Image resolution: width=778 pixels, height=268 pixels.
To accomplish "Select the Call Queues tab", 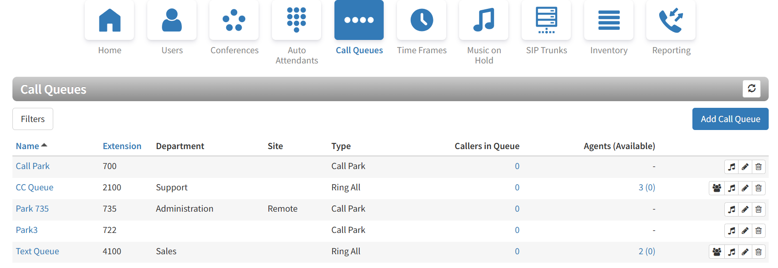I will coord(359,20).
